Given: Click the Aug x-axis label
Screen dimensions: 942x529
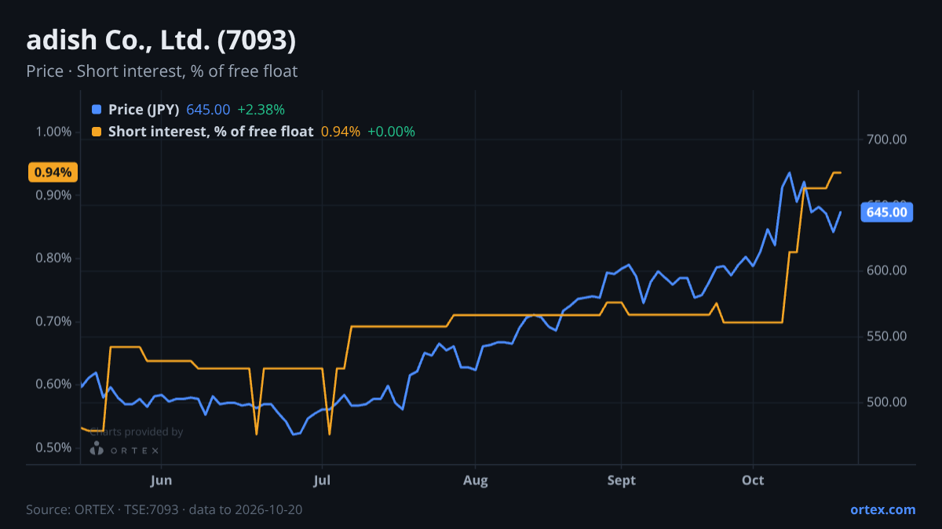Looking at the screenshot, I should coord(475,480).
